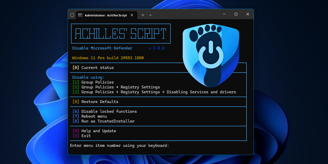Select [0] Current status
Image resolution: width=328 pixels, height=164 pixels.
click(97, 67)
